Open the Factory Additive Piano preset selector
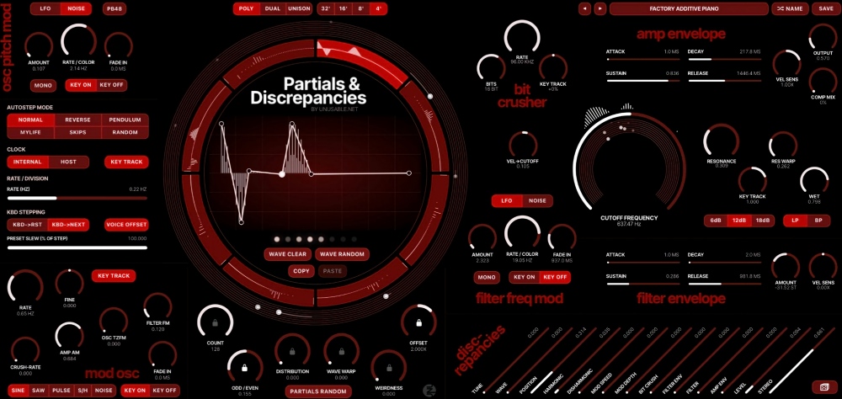 (689, 8)
